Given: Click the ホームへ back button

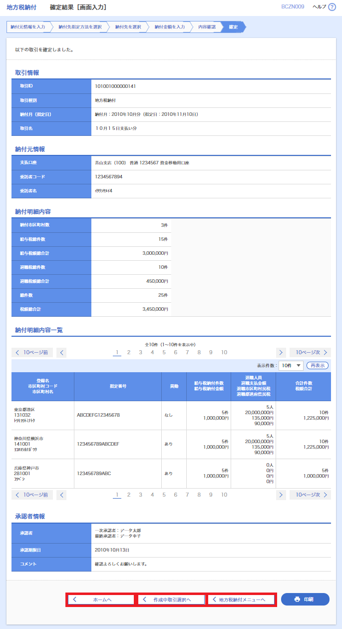Looking at the screenshot, I should 101,599.
